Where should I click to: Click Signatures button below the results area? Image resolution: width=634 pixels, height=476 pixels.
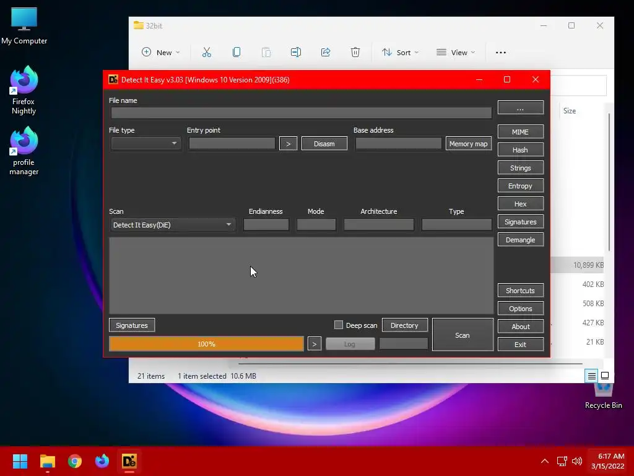(x=132, y=325)
